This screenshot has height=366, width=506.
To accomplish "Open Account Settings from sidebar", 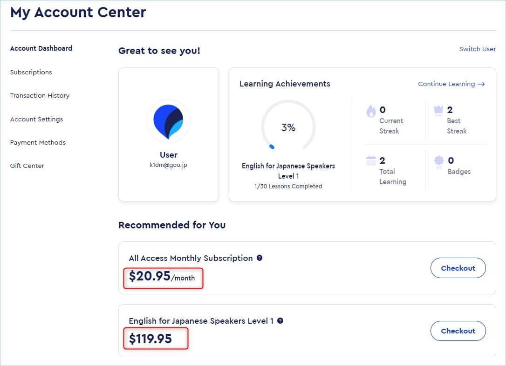I will coord(36,119).
